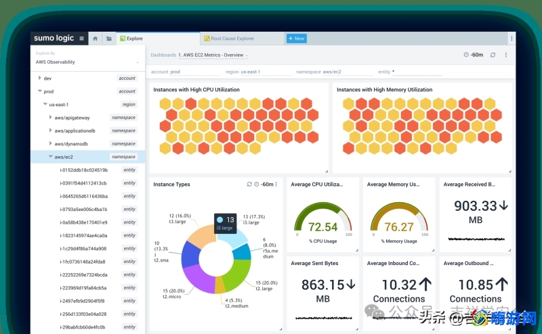Image resolution: width=542 pixels, height=334 pixels.
Task: Click the High Memory Utilization panel resize corner icon
Action: pos(510,171)
